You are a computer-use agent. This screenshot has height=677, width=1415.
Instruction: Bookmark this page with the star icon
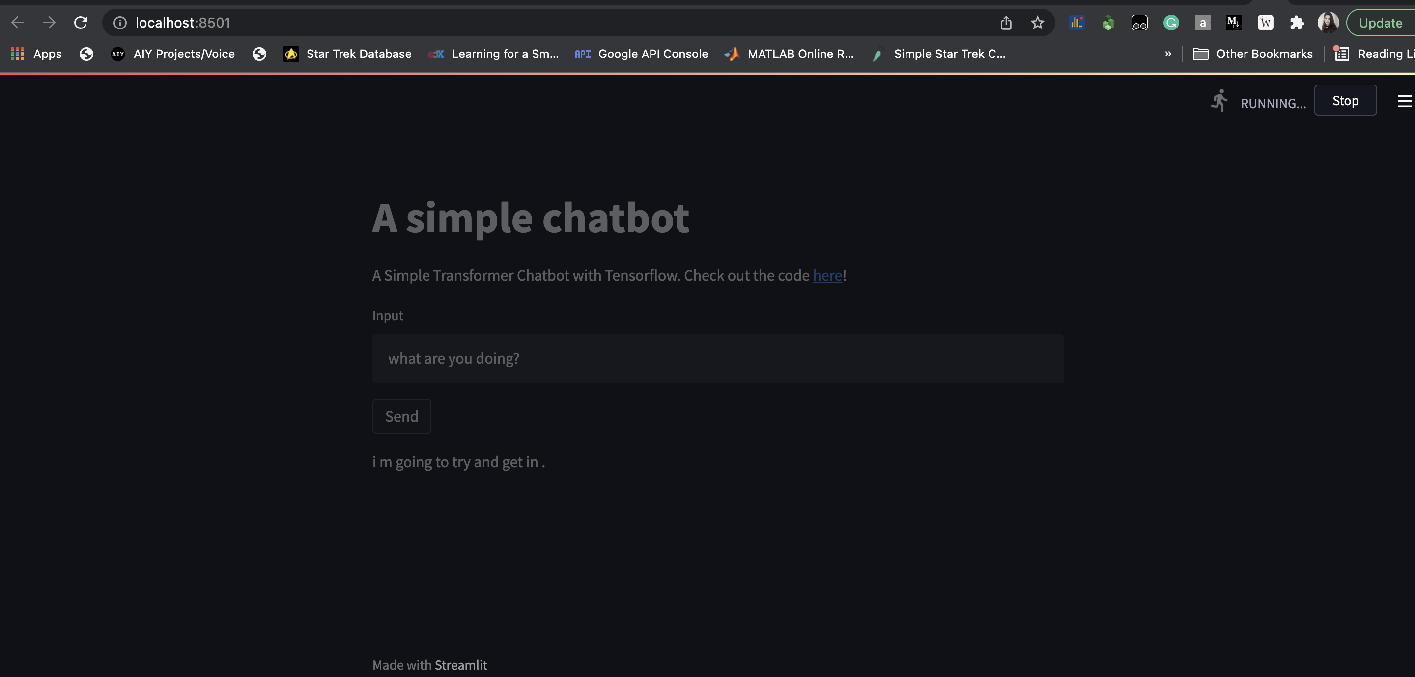1037,23
